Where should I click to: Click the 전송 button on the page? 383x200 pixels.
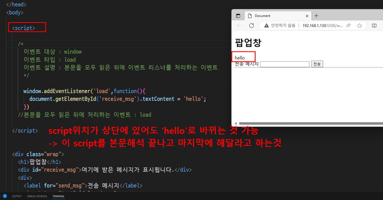[317, 64]
